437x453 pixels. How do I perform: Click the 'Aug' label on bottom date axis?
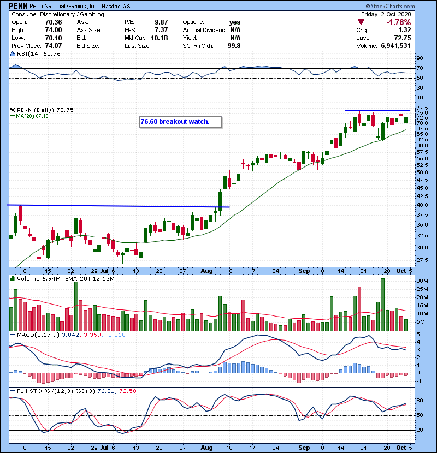(x=206, y=448)
